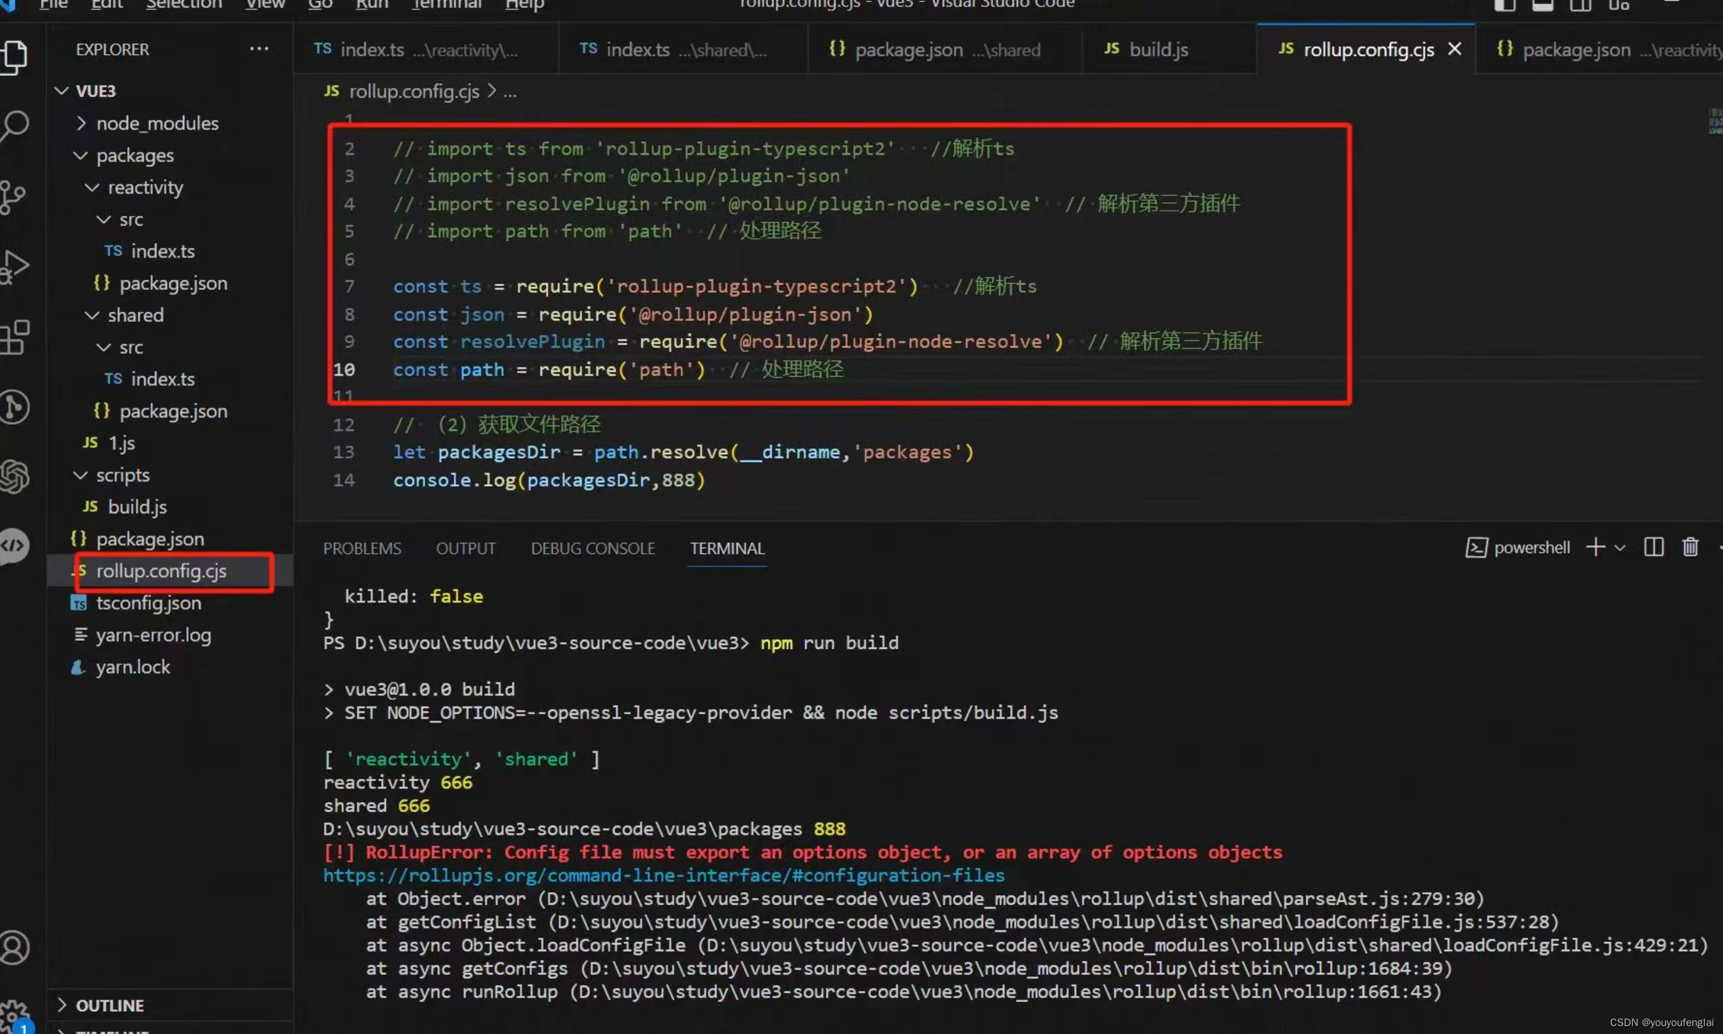
Task: Switch to index.ts shared editor tab
Action: click(x=683, y=49)
